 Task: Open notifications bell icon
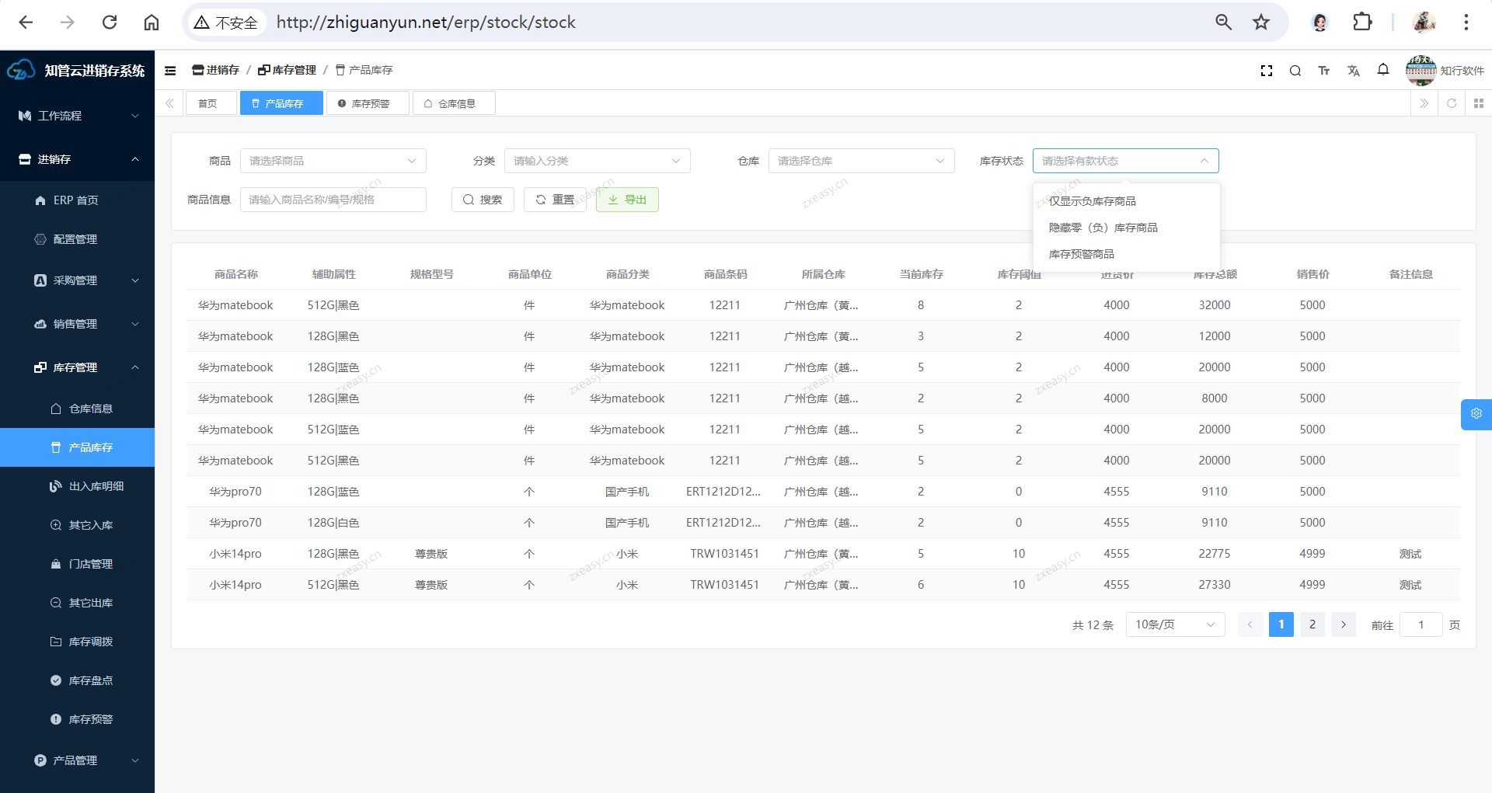(1383, 70)
